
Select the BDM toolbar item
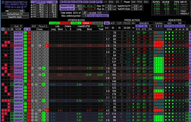coord(111,2)
